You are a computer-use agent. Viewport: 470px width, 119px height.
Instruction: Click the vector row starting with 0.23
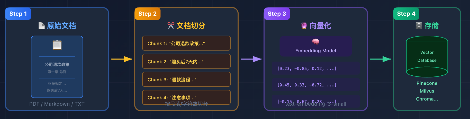(316, 68)
